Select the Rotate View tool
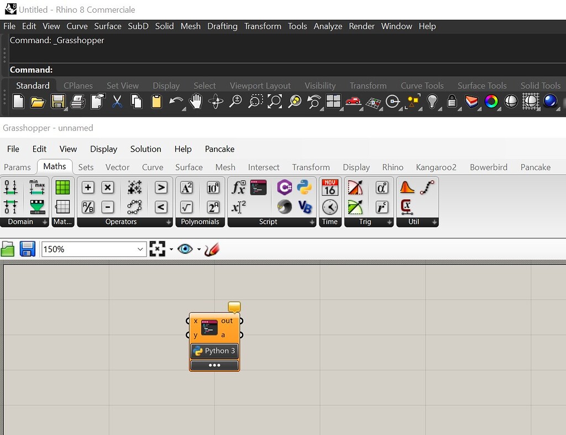Screen dimensions: 566x435 tap(216, 102)
